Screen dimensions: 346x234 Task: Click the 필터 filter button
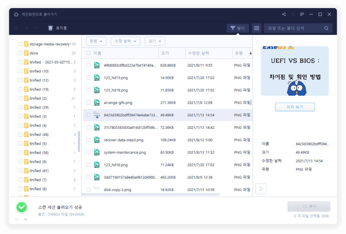[x=238, y=28]
